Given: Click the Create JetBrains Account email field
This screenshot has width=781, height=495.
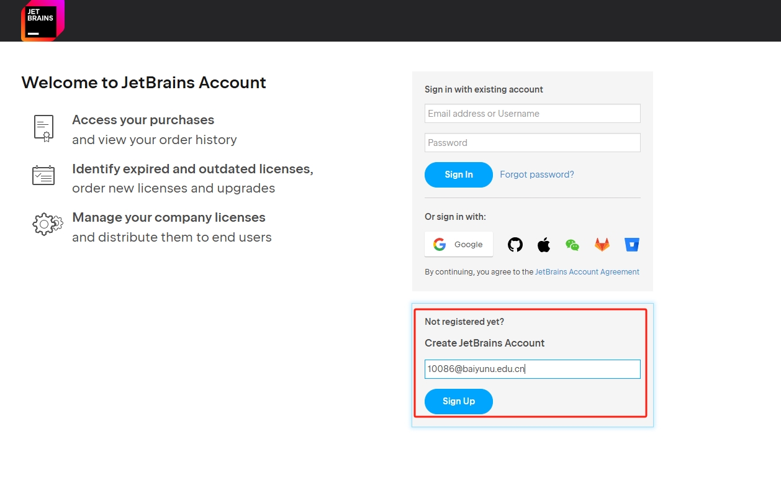Looking at the screenshot, I should [x=532, y=369].
